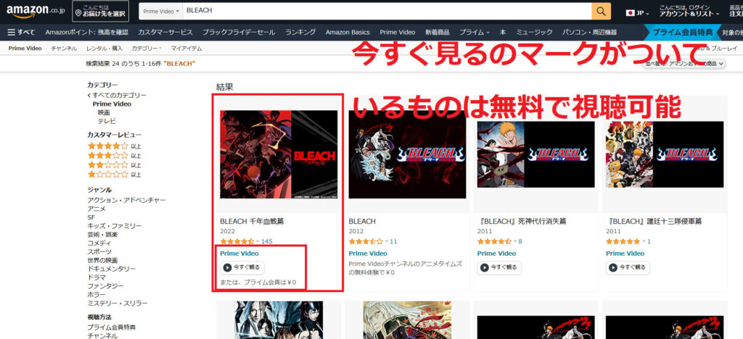
Task: Select Prime Video tab in sub-navigation
Action: [x=25, y=49]
